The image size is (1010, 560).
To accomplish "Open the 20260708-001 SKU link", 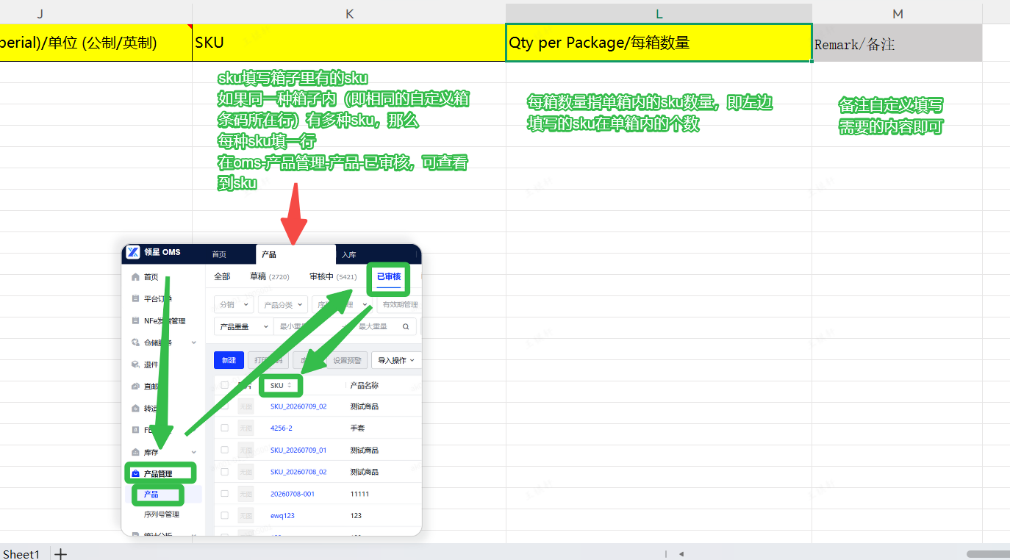I will [293, 494].
